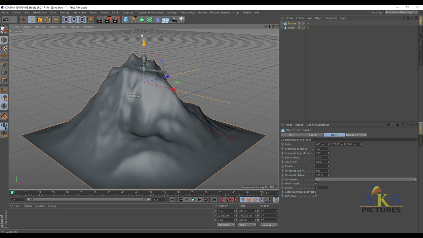Screen dimensions: 423x238
Task: Expand the Interface de Démarrage layout dropdown
Action: coord(401,13)
